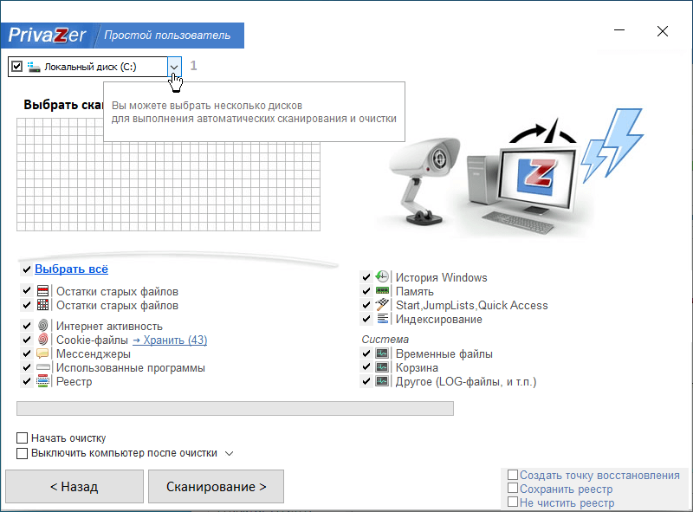The width and height of the screenshot is (693, 512).
Task: Click the Мессенджеры label text
Action: [94, 354]
